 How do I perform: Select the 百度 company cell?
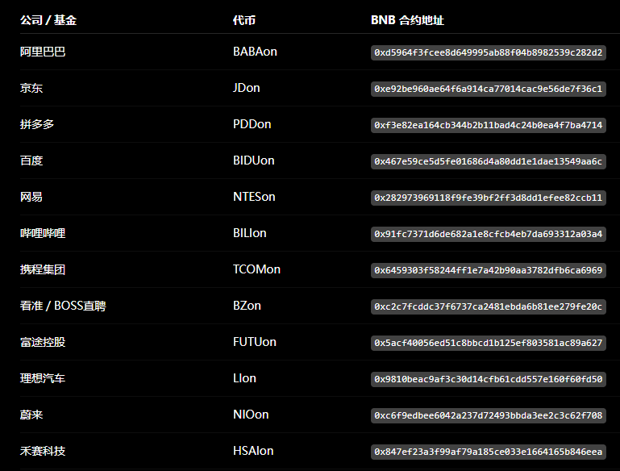31,161
